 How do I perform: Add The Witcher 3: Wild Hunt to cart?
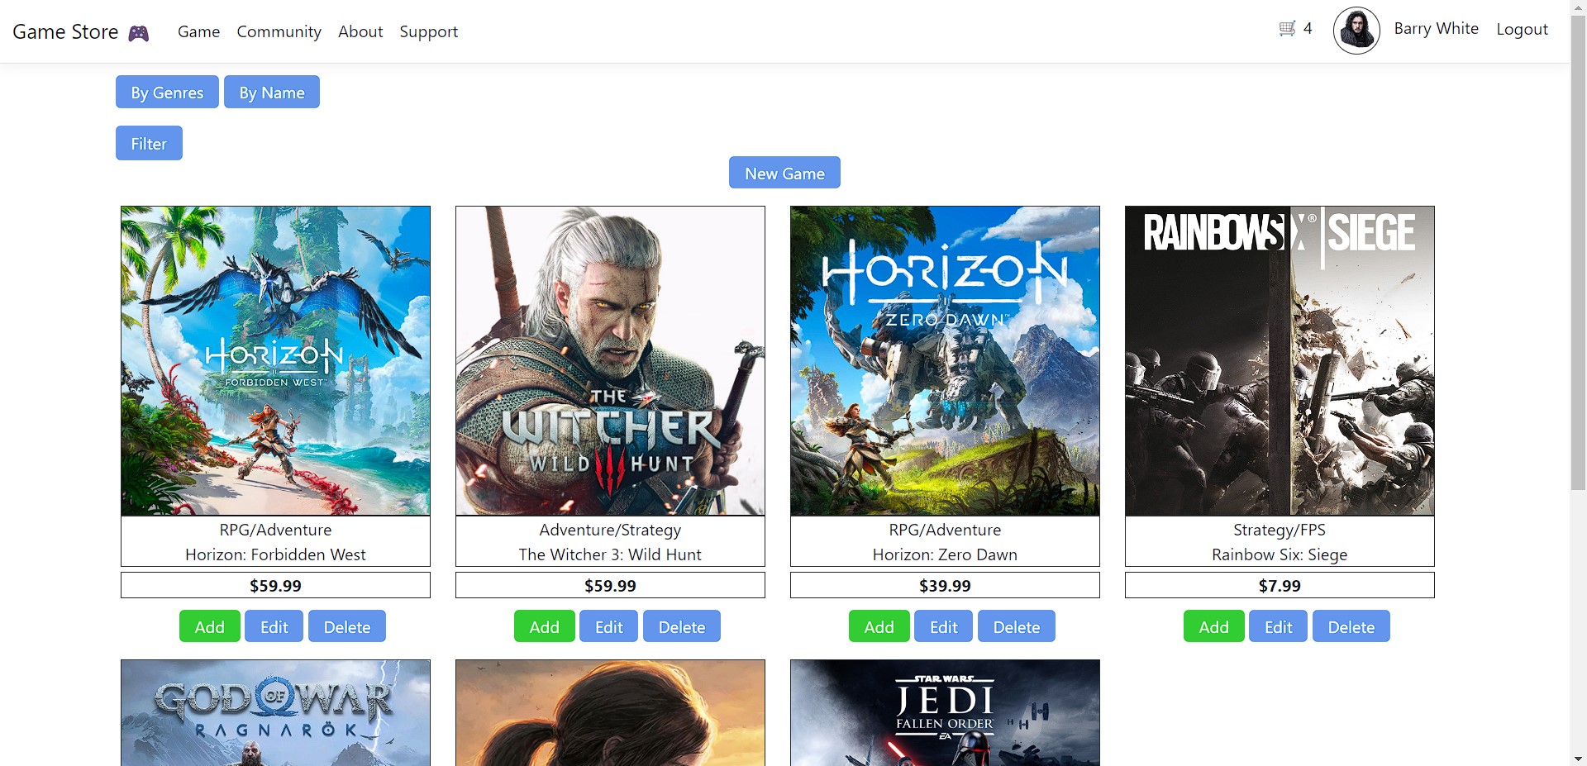coord(545,626)
